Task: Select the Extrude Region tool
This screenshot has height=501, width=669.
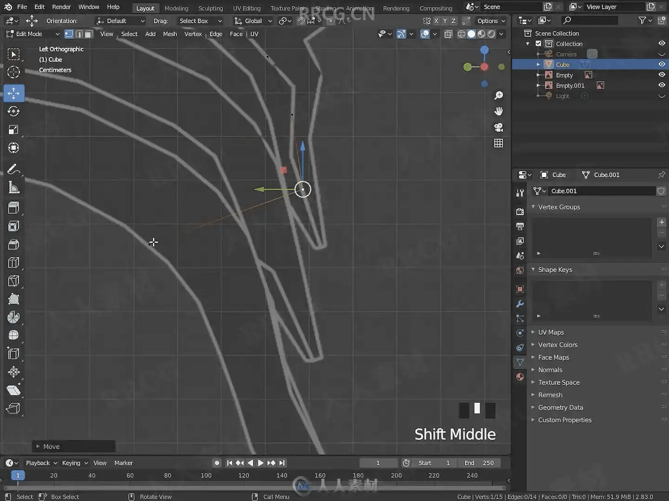Action: (13, 207)
